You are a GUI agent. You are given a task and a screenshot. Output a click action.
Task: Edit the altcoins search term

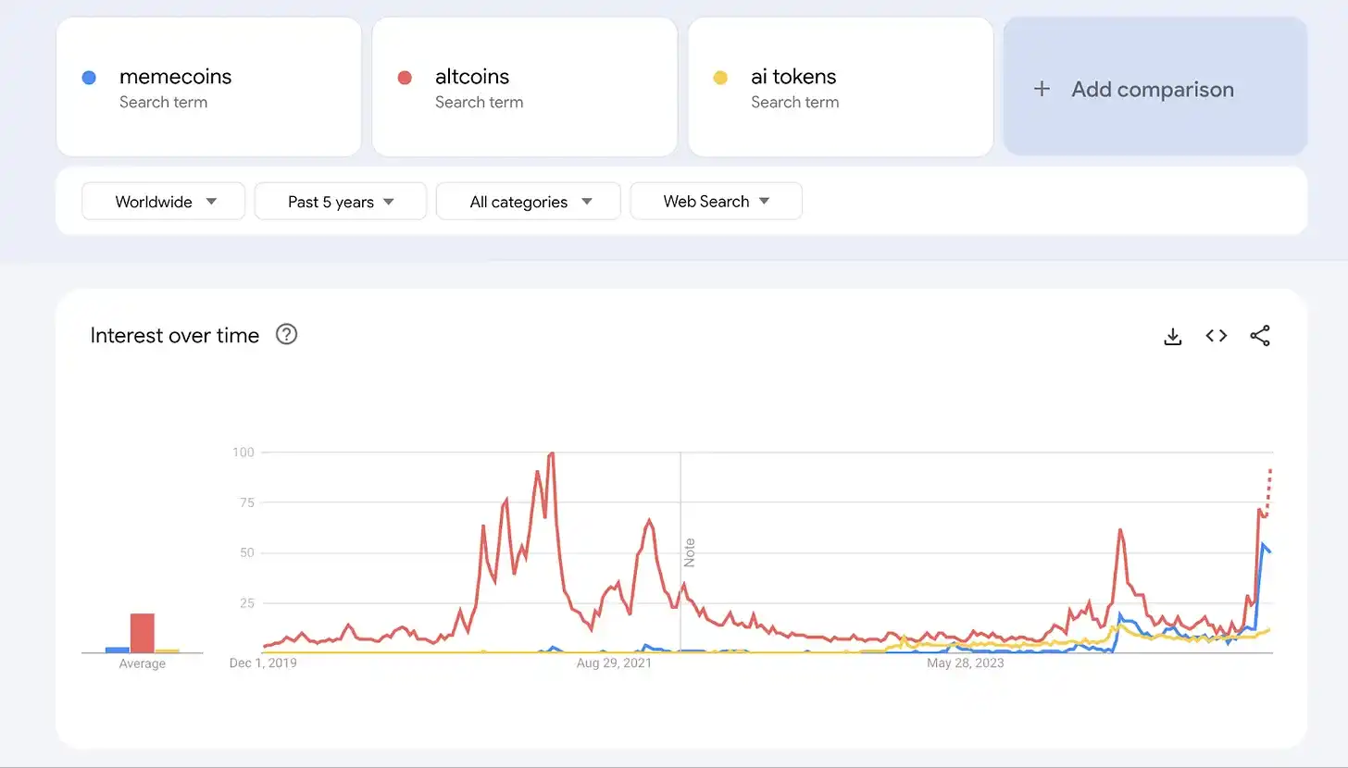tap(472, 77)
